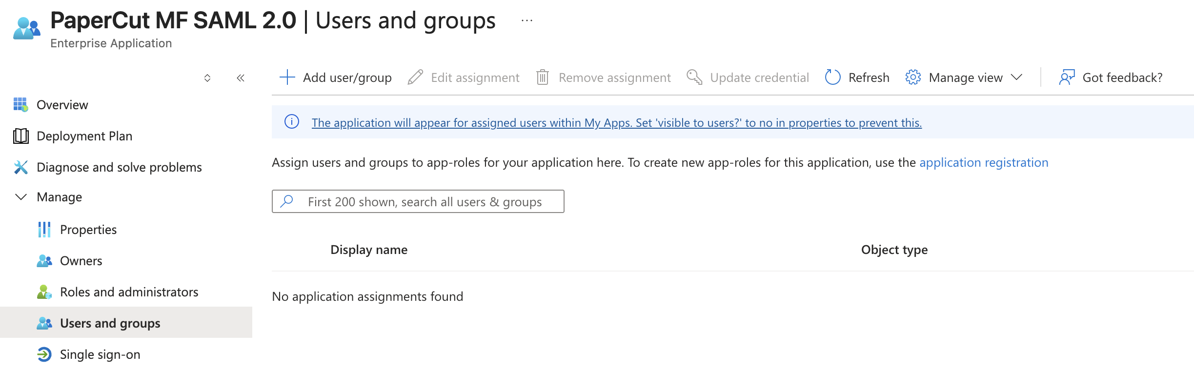Sort by Object type column header
Viewport: 1194px width, 370px height.
(x=894, y=250)
